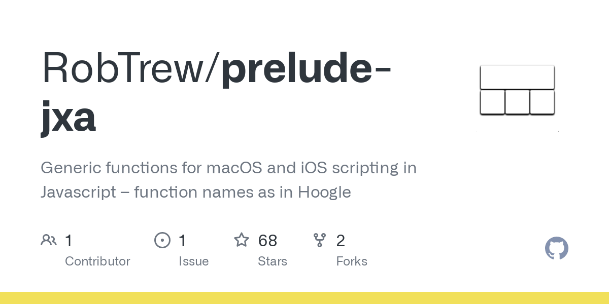609x304 pixels.
Task: Click the Forks label
Action: coord(352,261)
